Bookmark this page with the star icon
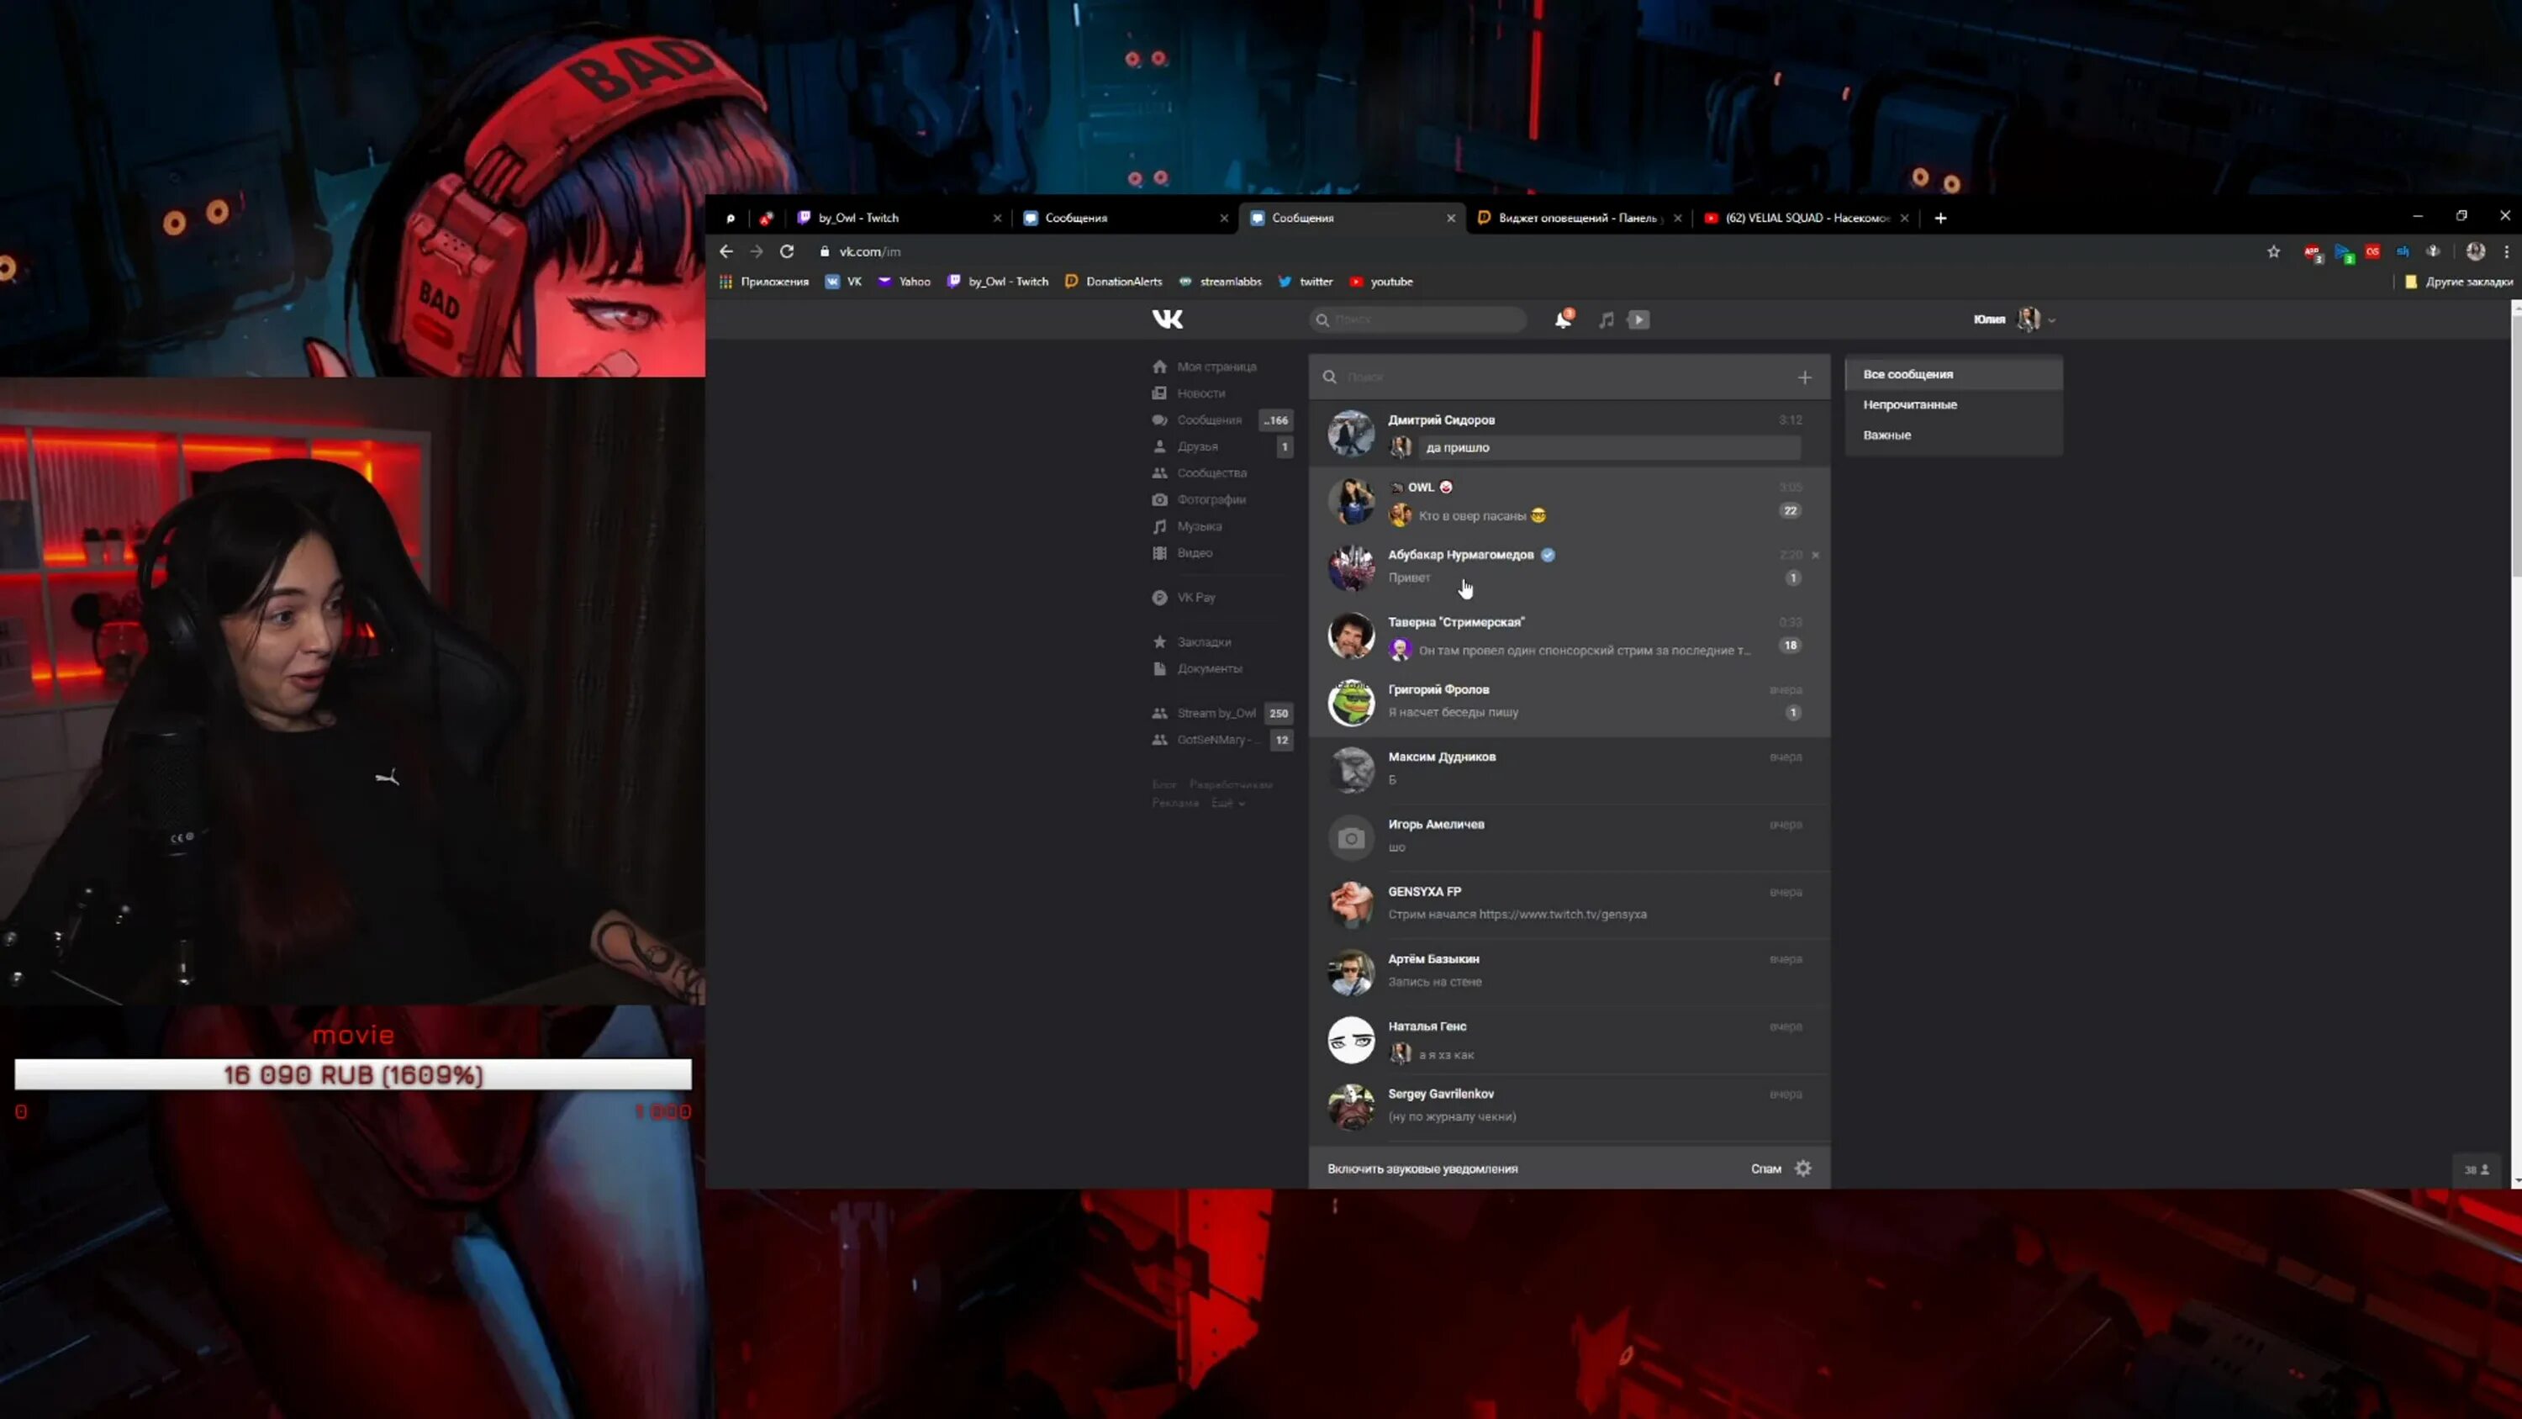The width and height of the screenshot is (2522, 1419). click(x=2273, y=251)
